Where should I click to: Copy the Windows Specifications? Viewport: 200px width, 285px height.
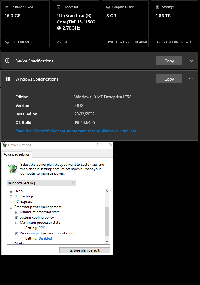[169, 79]
